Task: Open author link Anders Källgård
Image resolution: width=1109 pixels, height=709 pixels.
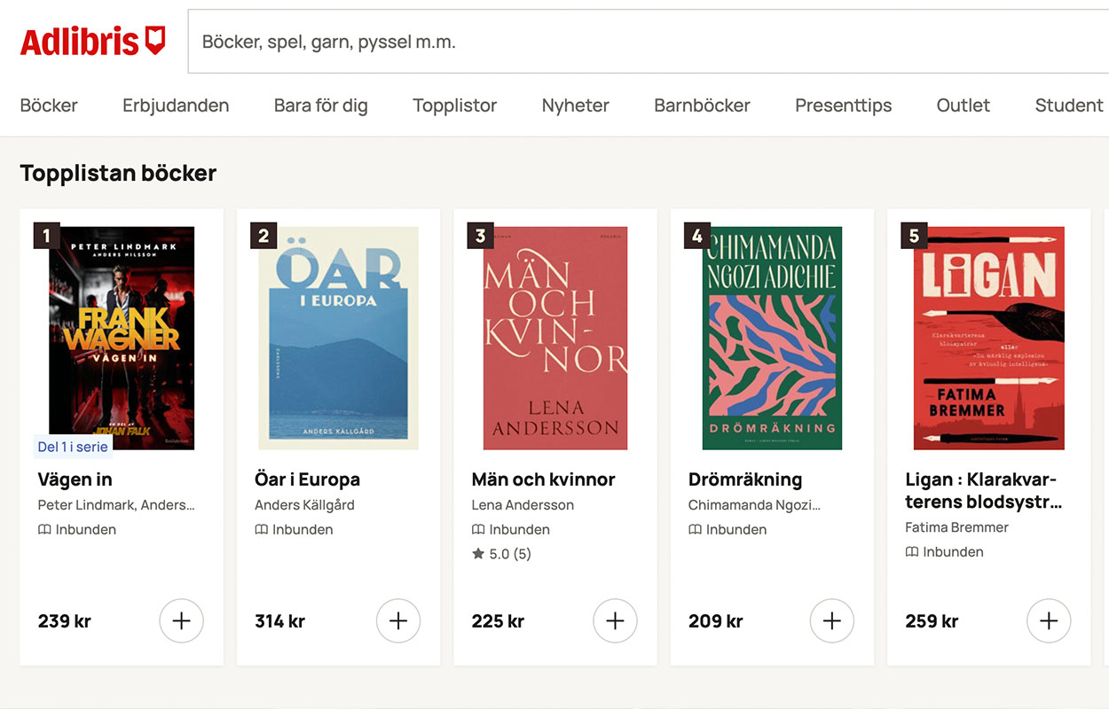Action: coord(304,505)
